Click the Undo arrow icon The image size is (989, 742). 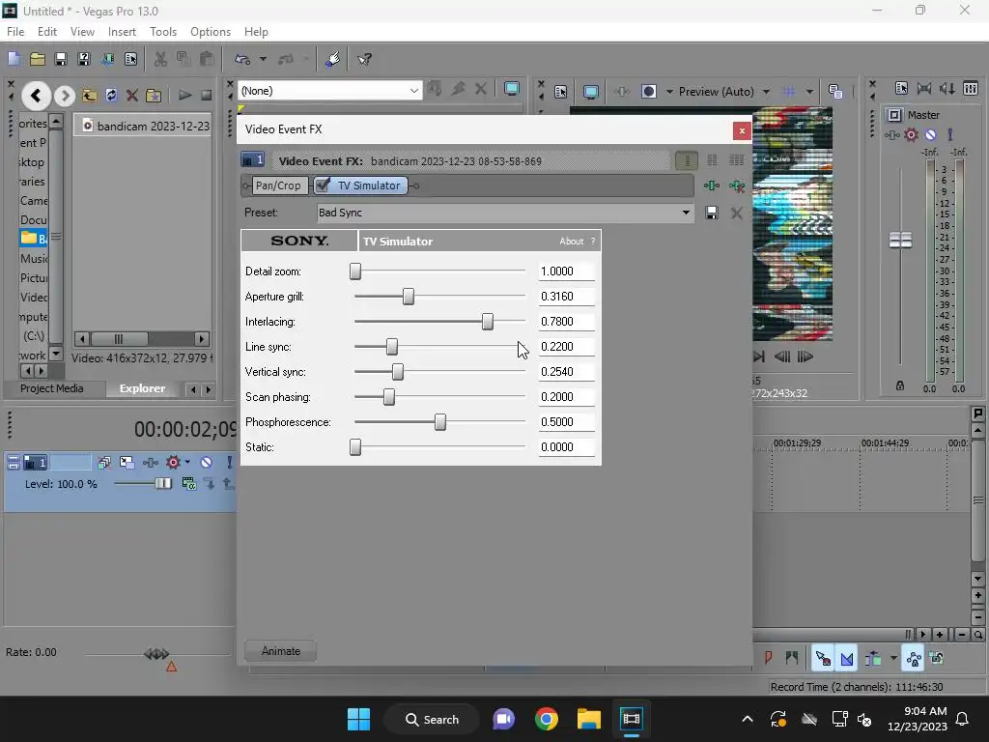pos(242,59)
